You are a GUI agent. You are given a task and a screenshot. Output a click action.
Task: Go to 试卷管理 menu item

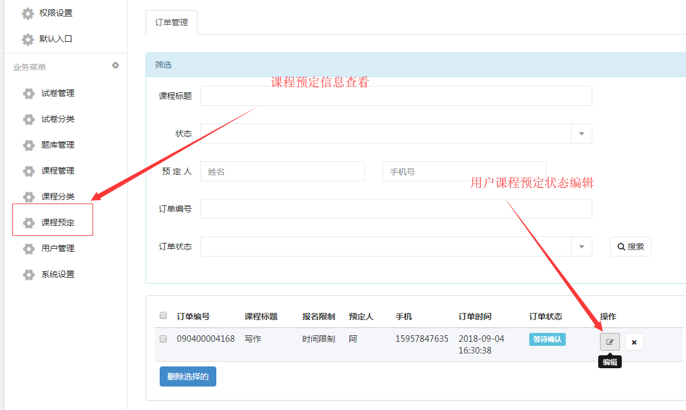[x=58, y=93]
